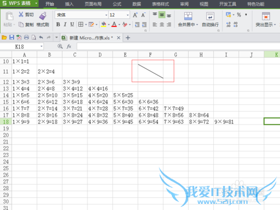Apply percent style (%)
280x210 pixels.
[239, 15]
